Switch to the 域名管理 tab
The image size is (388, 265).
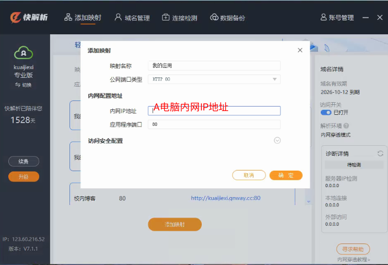132,18
